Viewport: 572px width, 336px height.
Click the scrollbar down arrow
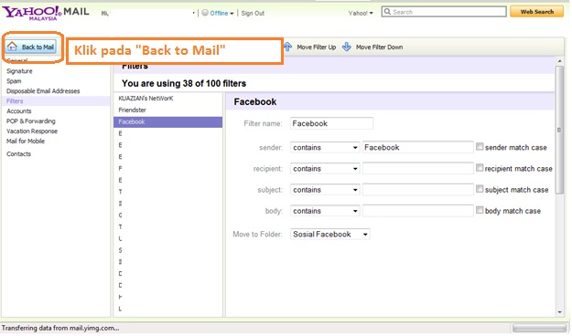559,312
